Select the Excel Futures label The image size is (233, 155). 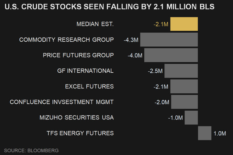coord(89,86)
